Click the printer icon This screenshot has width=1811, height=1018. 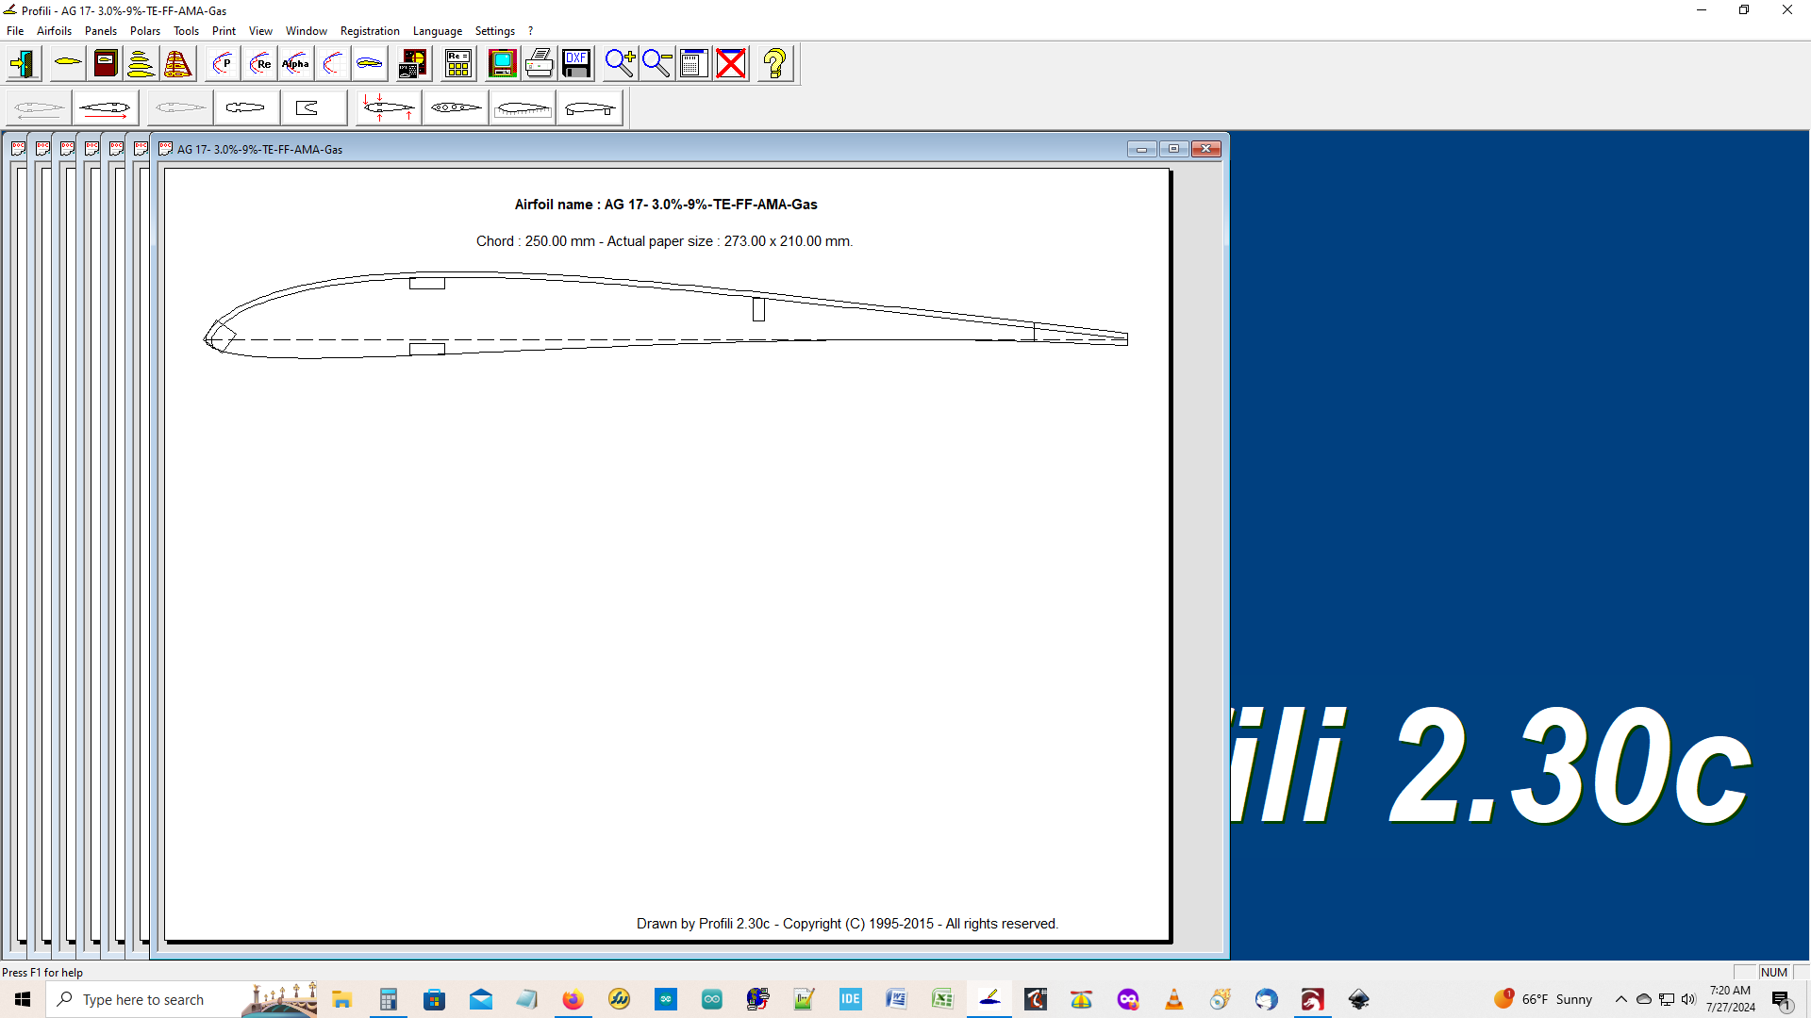[x=540, y=64]
